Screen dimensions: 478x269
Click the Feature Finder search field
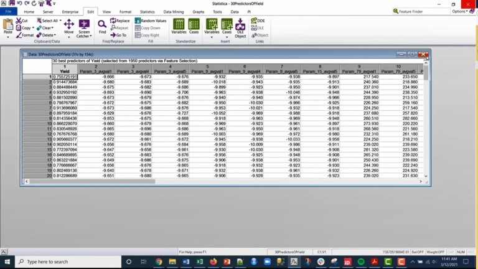click(421, 11)
